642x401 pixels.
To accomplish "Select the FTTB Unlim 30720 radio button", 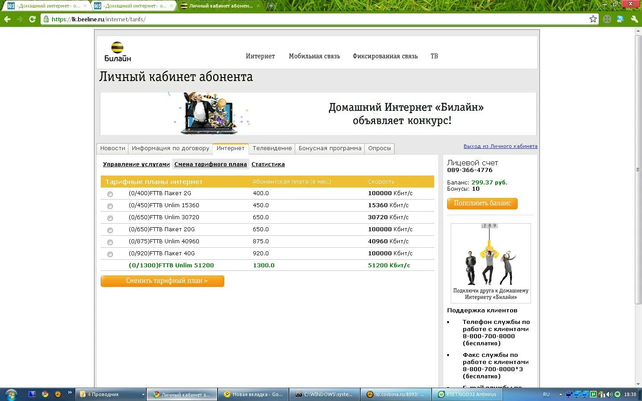I will click(110, 218).
